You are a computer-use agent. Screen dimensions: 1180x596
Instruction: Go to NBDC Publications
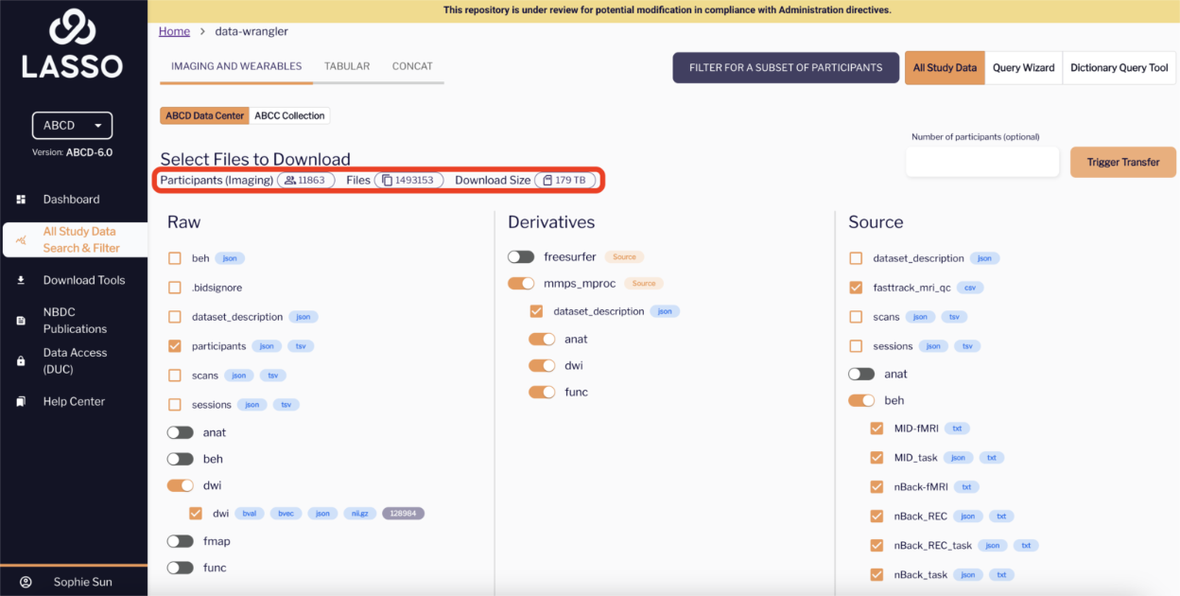pyautogui.click(x=75, y=321)
